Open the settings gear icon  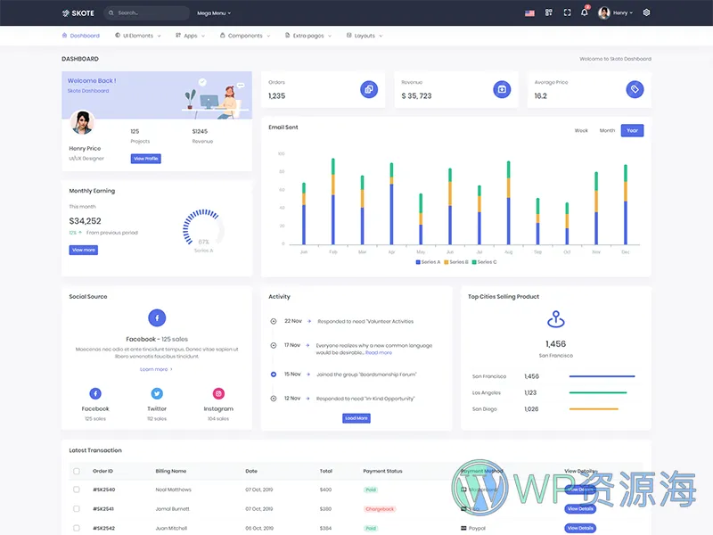646,13
